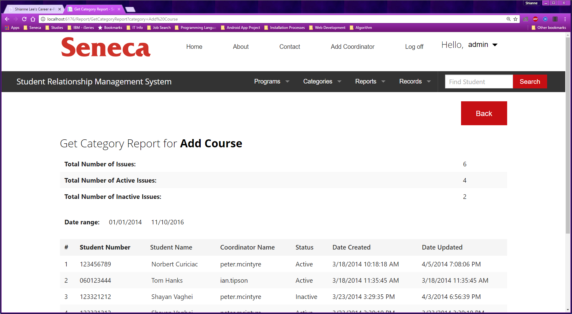Click the Log off link
The width and height of the screenshot is (572, 314).
click(414, 47)
